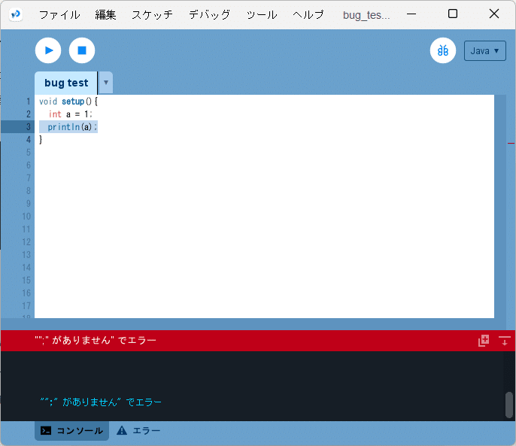Click the cyan console error text
Viewport: 516px width, 446px height.
[101, 402]
